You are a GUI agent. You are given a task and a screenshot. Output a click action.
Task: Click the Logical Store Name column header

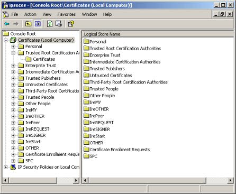(x=158, y=34)
